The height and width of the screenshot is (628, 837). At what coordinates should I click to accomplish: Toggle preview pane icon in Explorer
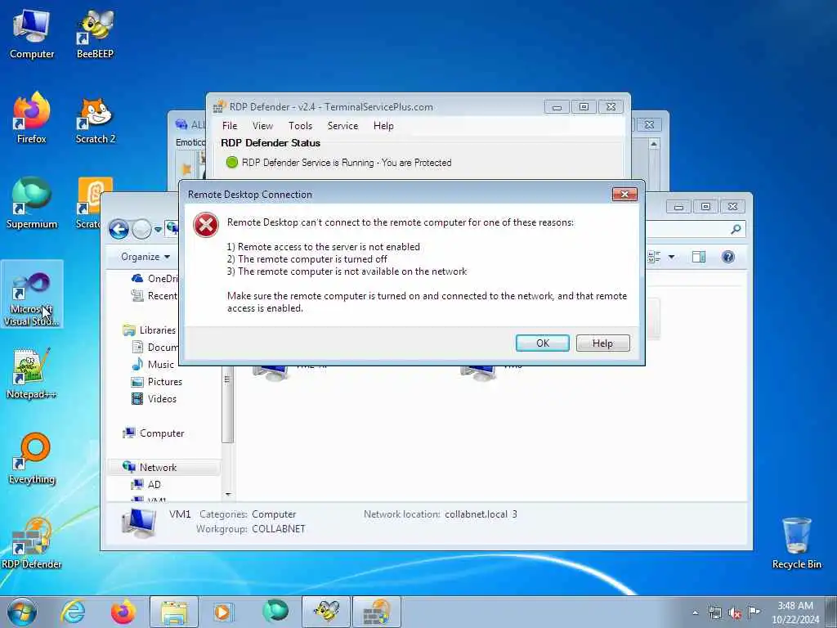[x=699, y=257]
